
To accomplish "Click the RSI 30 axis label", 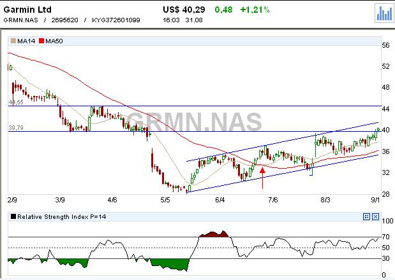I will [x=385, y=258].
